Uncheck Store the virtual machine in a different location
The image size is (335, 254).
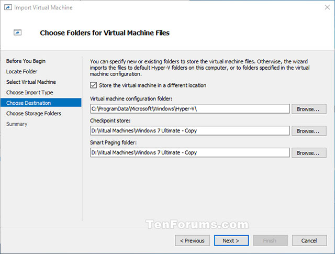click(93, 85)
